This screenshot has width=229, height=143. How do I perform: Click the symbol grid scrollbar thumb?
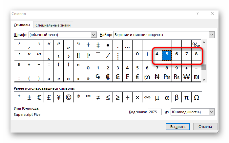pos(204,67)
